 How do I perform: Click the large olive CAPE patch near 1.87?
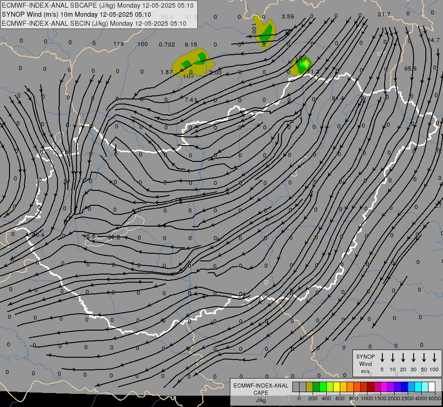click(x=193, y=62)
